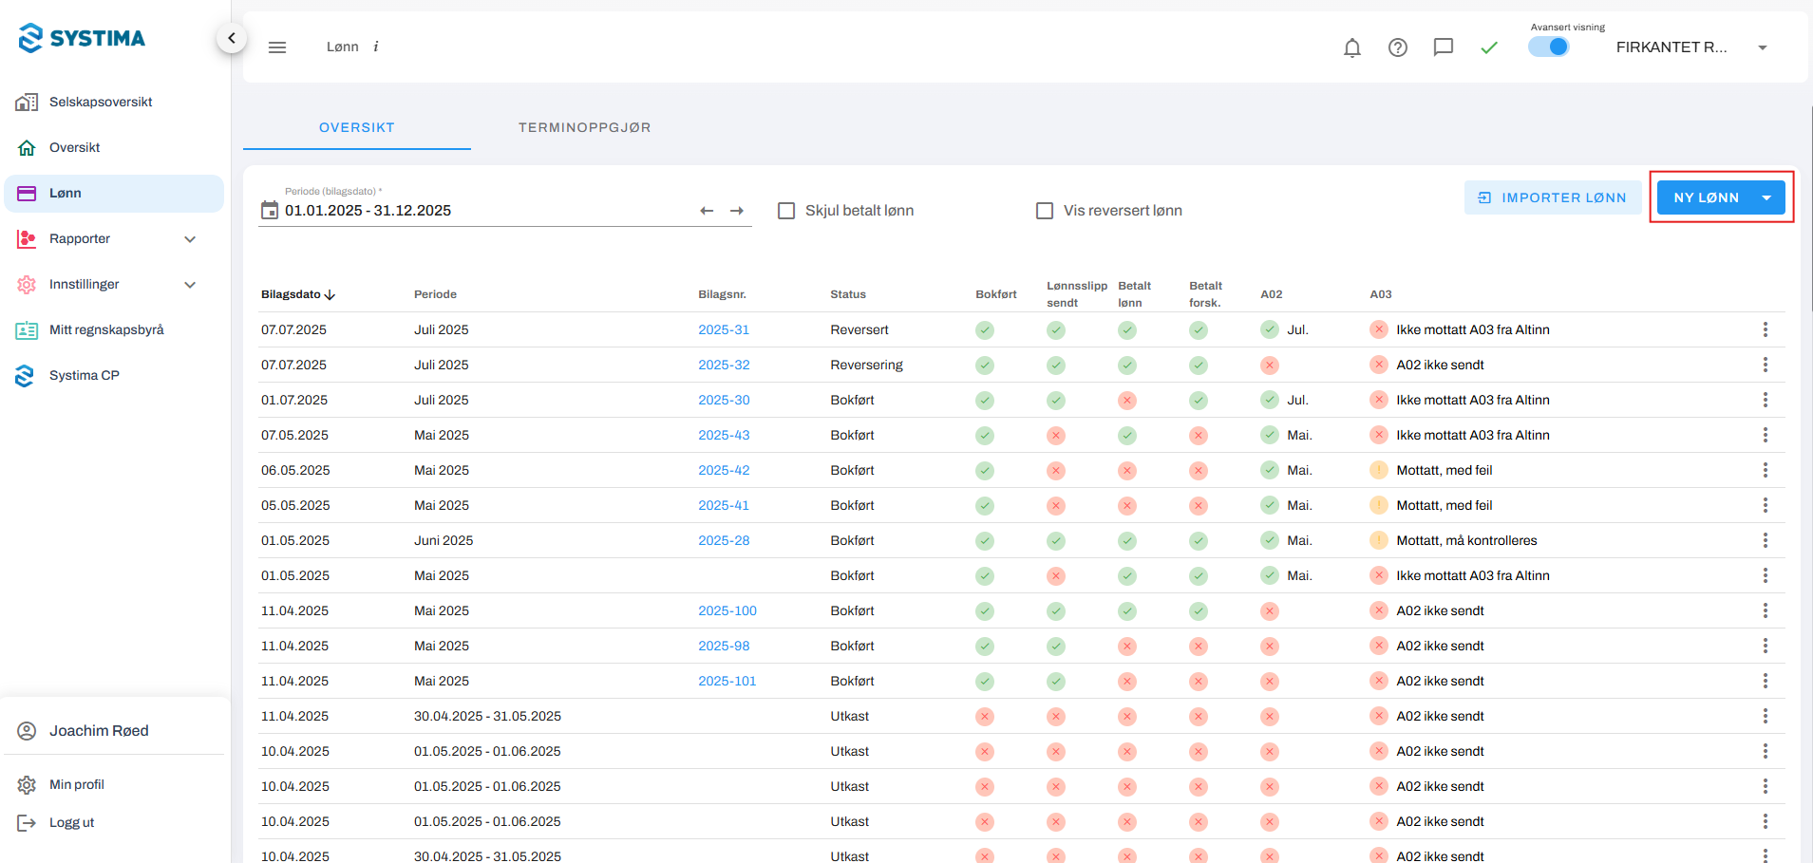Screen dimensions: 1813x863
Task: Click FIRKANTET R... company name
Action: pos(1671,47)
